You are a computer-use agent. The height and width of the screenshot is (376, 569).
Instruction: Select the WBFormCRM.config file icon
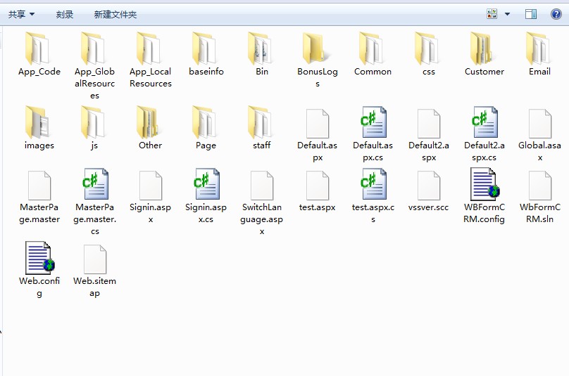pos(484,184)
